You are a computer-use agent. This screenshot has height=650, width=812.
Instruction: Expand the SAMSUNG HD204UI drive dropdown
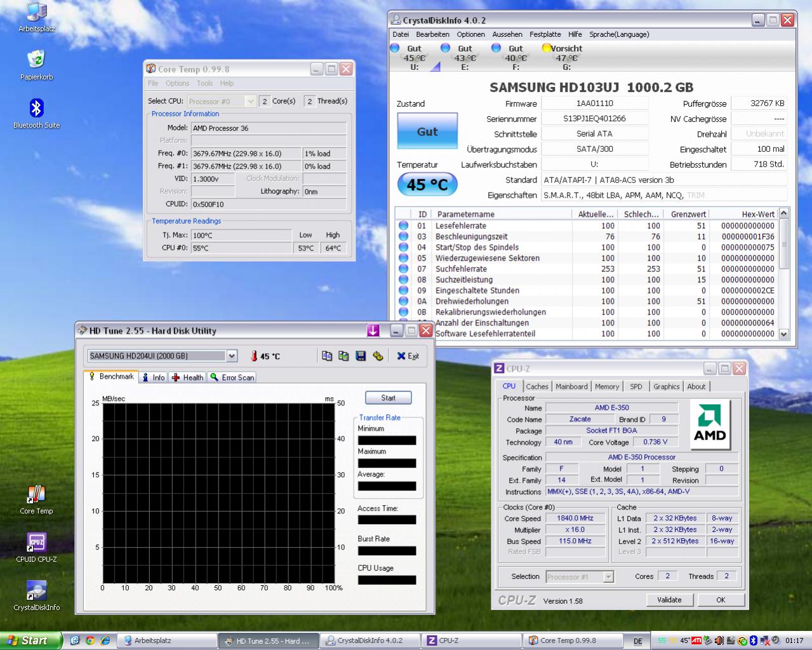point(232,356)
